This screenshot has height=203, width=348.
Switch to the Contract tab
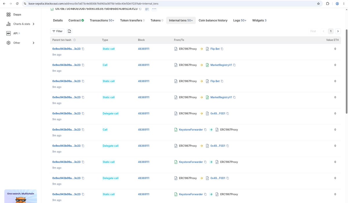pyautogui.click(x=76, y=20)
